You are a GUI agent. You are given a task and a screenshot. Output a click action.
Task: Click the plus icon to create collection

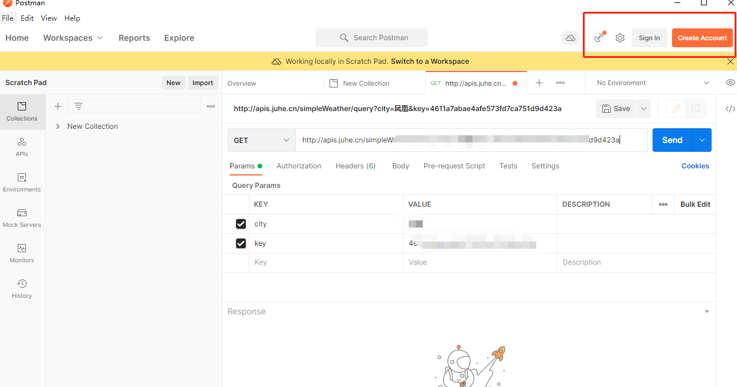[58, 106]
